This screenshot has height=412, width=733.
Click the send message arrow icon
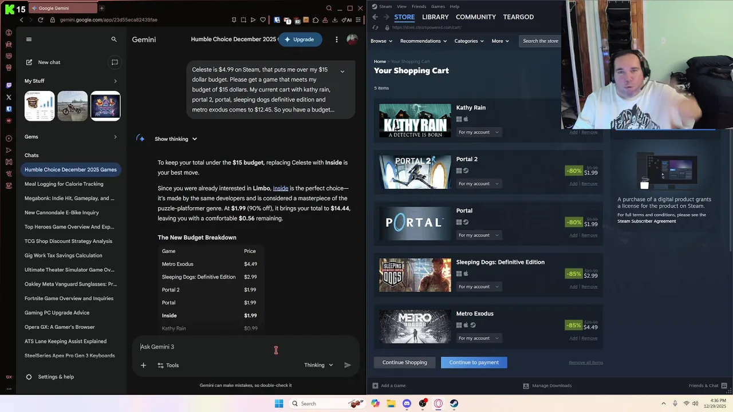pos(348,365)
